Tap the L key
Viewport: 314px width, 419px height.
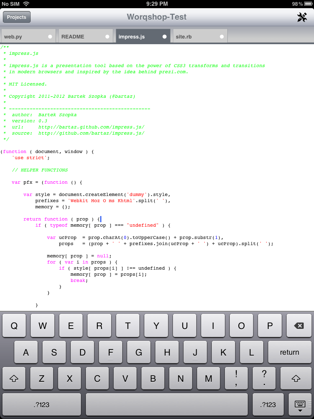(x=251, y=352)
